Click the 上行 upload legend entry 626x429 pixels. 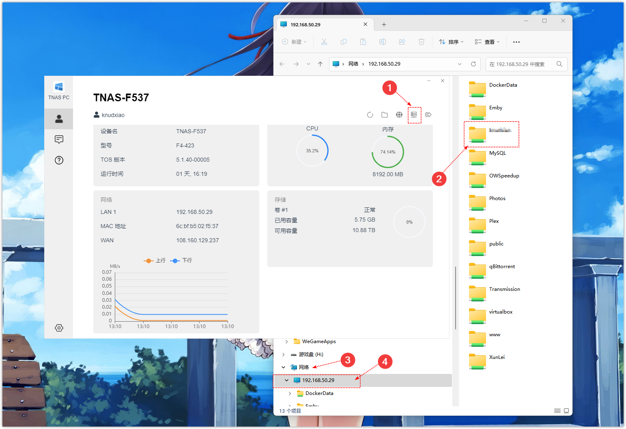(155, 260)
